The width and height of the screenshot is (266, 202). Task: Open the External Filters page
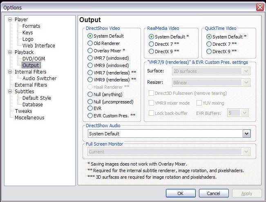[31, 85]
